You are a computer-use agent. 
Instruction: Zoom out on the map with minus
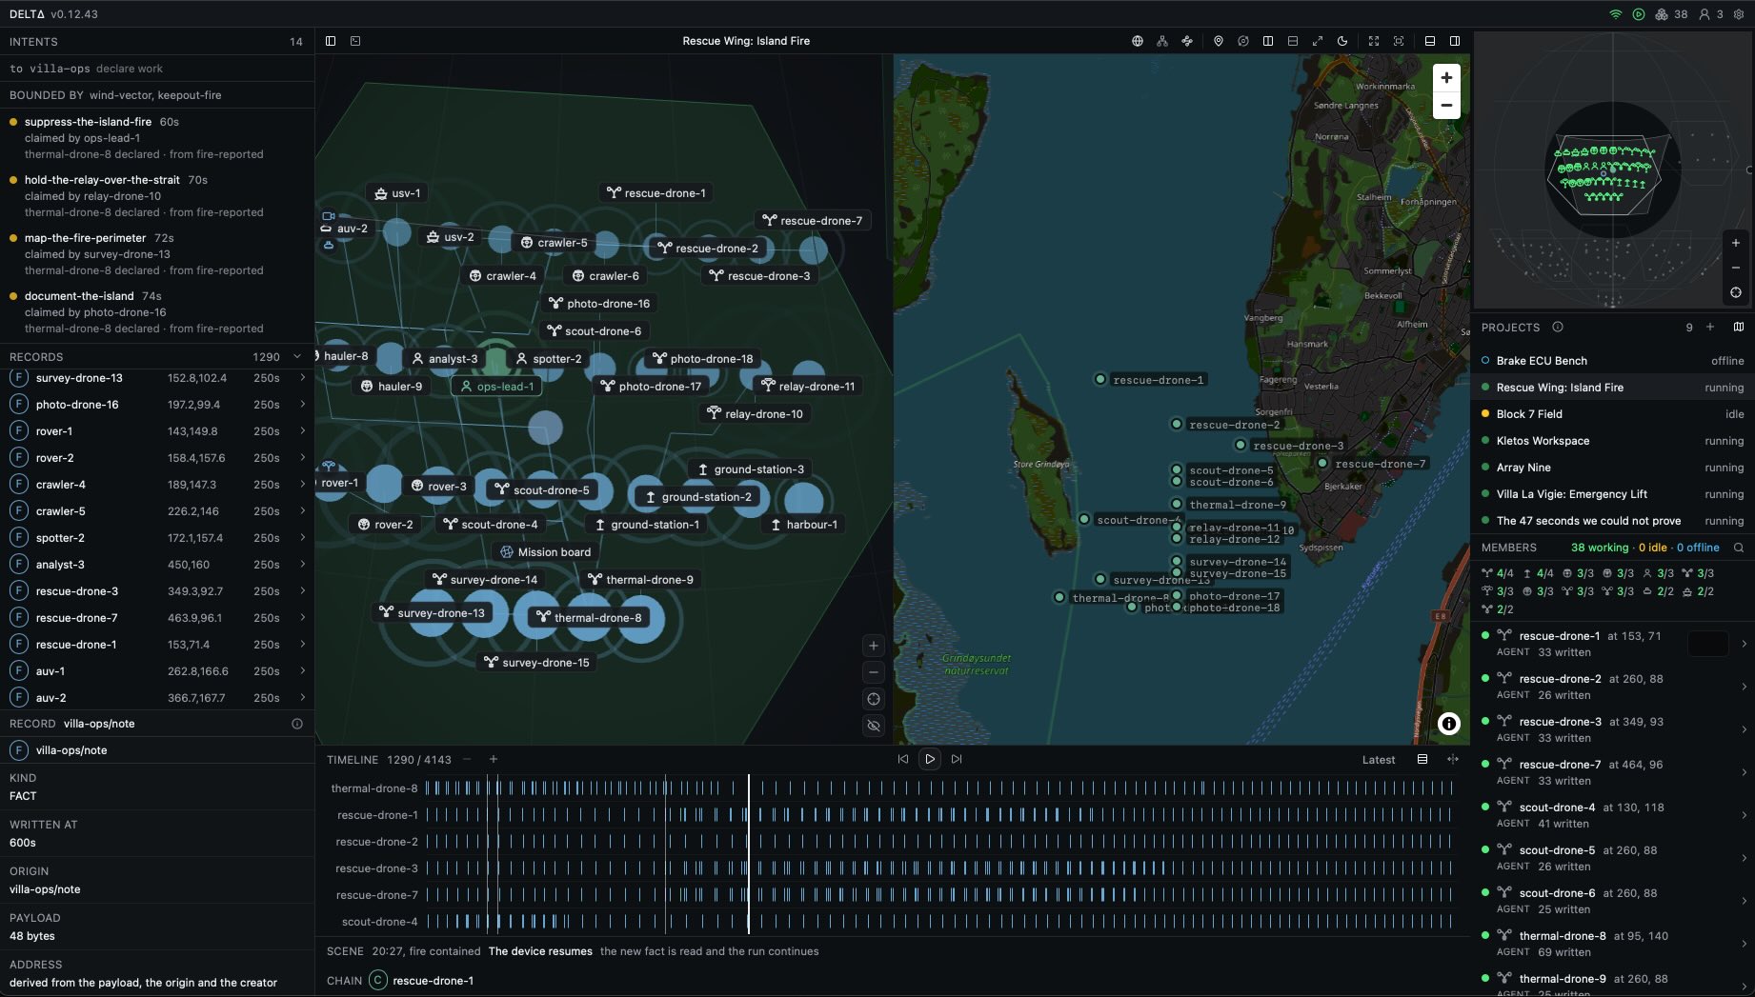(x=1446, y=106)
